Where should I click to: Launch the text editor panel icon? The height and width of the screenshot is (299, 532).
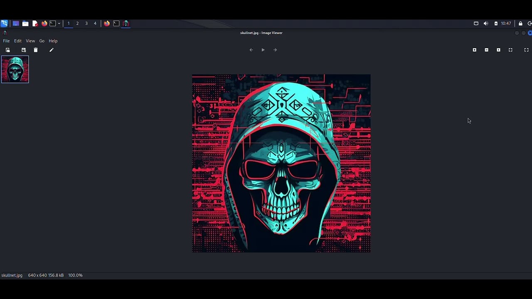35,23
